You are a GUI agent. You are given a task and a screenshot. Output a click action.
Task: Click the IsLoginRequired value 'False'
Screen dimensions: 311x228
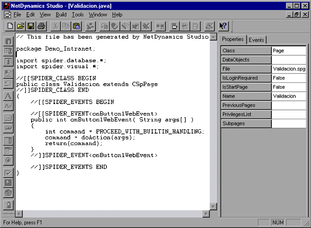point(289,78)
